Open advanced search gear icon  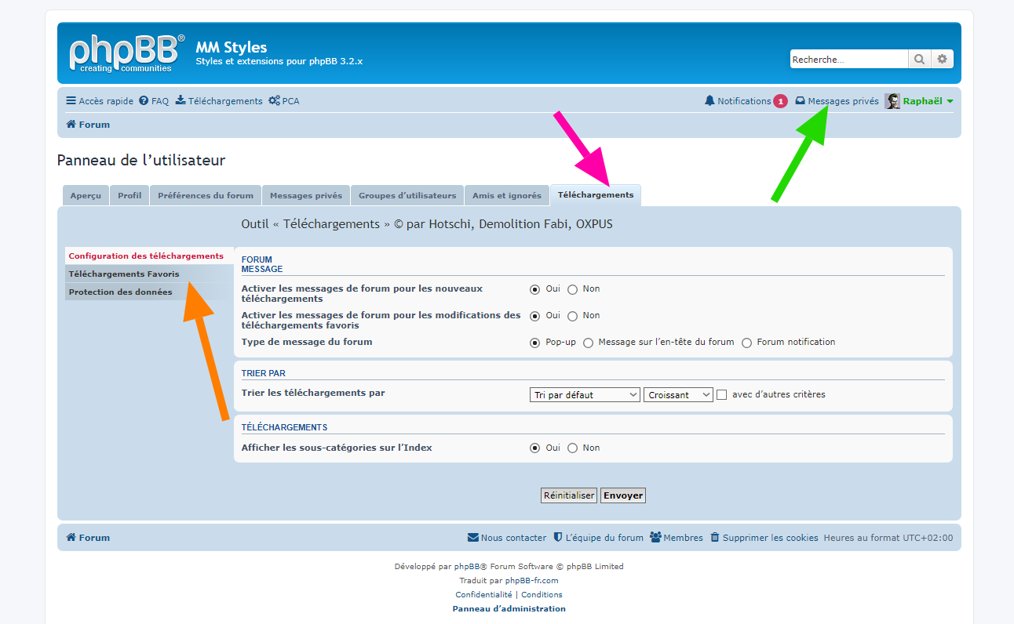[x=943, y=59]
